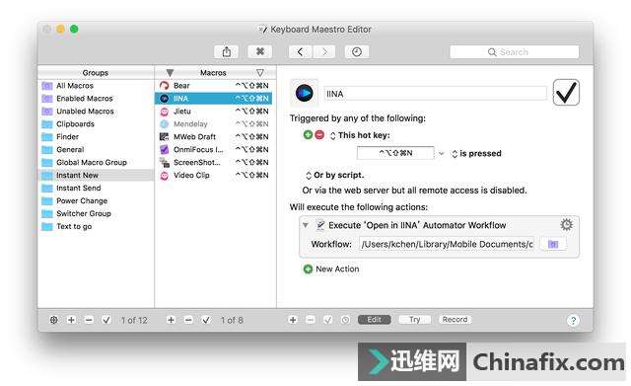Open help with the question mark

pos(573,320)
